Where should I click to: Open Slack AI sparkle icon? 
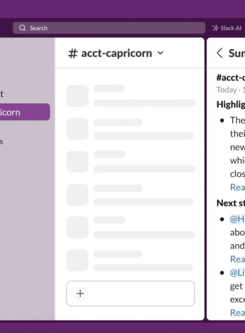point(215,28)
